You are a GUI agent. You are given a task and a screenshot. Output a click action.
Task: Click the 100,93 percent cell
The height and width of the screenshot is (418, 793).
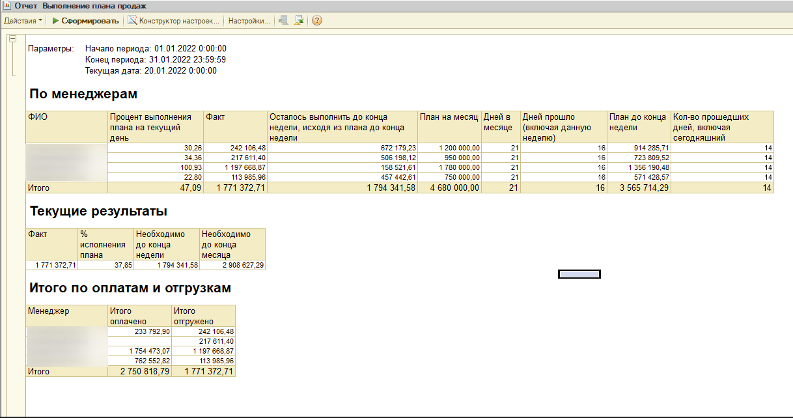155,167
